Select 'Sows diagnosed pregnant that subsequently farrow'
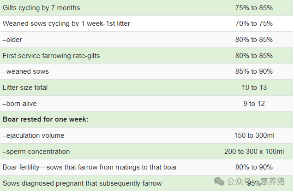 (x=82, y=183)
